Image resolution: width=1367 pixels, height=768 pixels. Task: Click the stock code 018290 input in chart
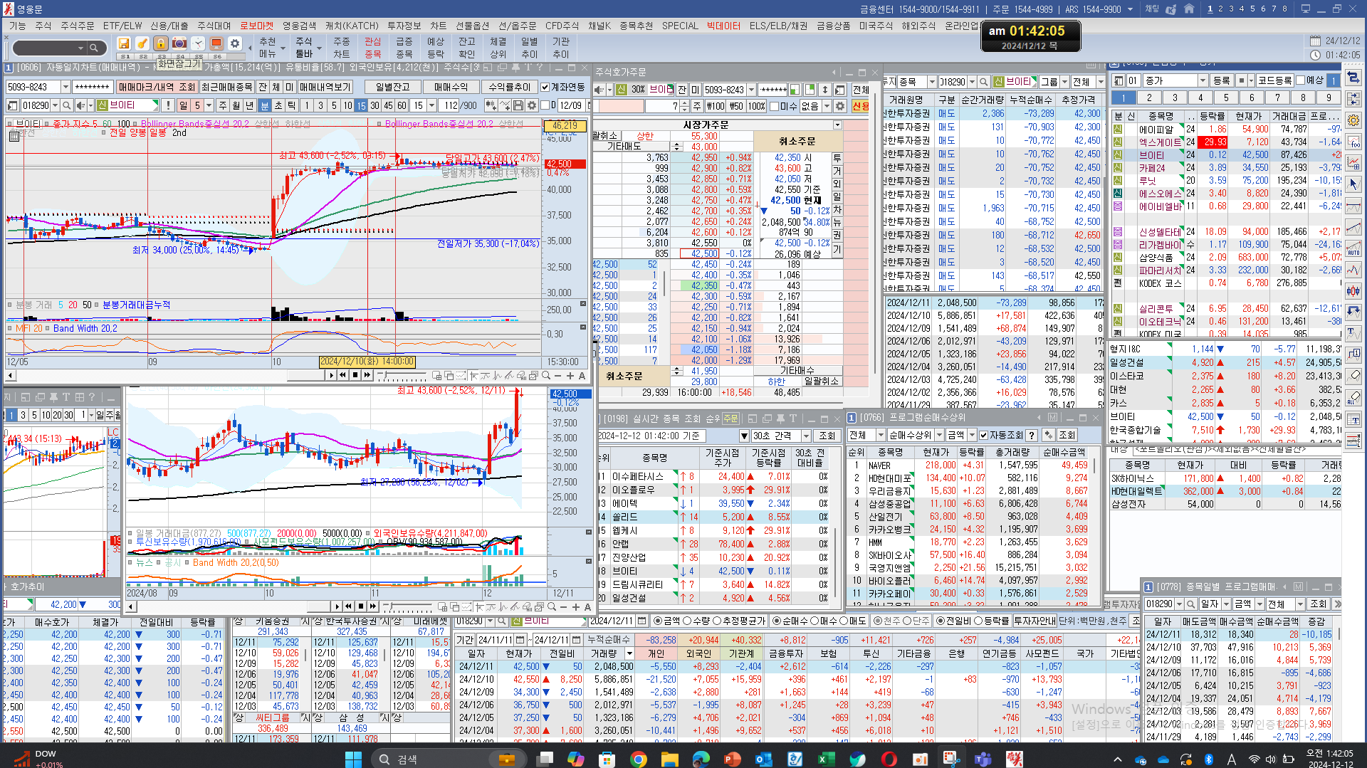36,105
